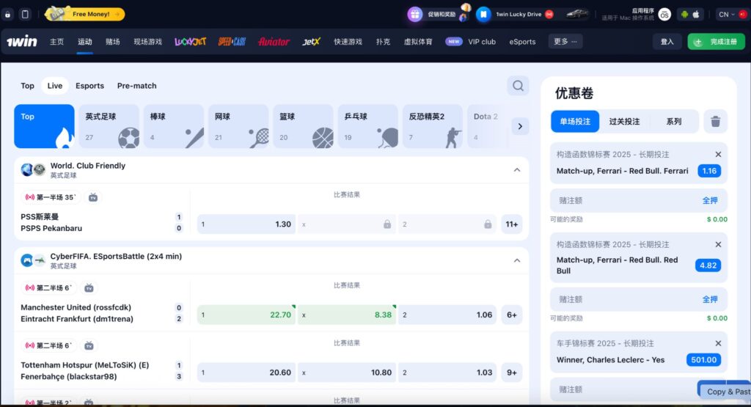This screenshot has height=407, width=751.
Task: Bet on draw at 8.38 odds
Action: [x=347, y=315]
